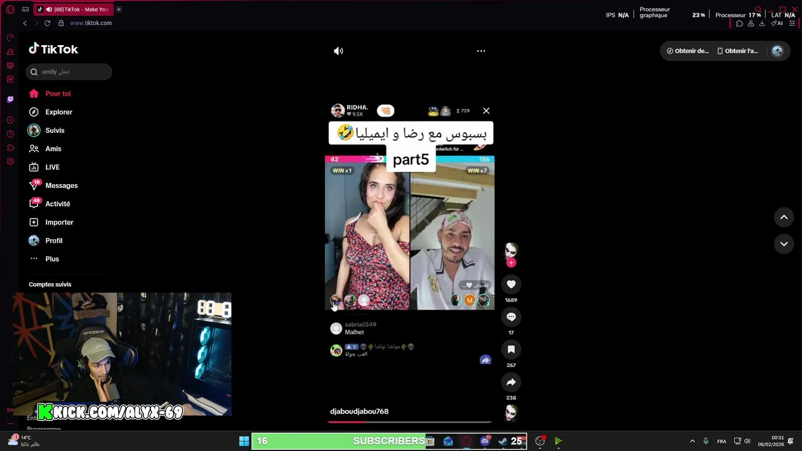The image size is (802, 451).
Task: Show hidden system tray icons
Action: [x=692, y=441]
